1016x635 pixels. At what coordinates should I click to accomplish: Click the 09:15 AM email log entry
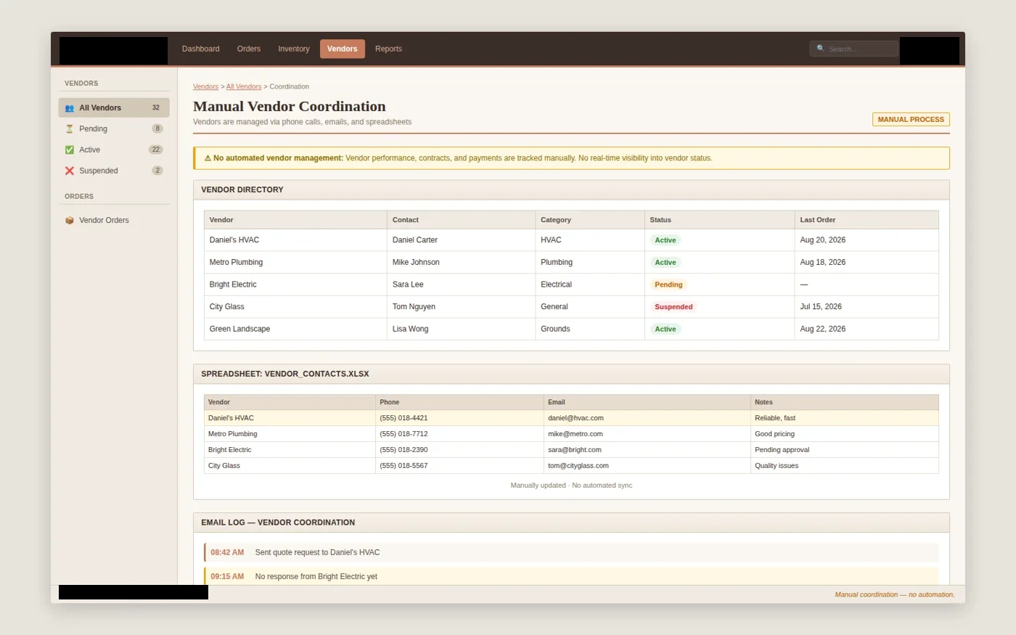point(571,576)
